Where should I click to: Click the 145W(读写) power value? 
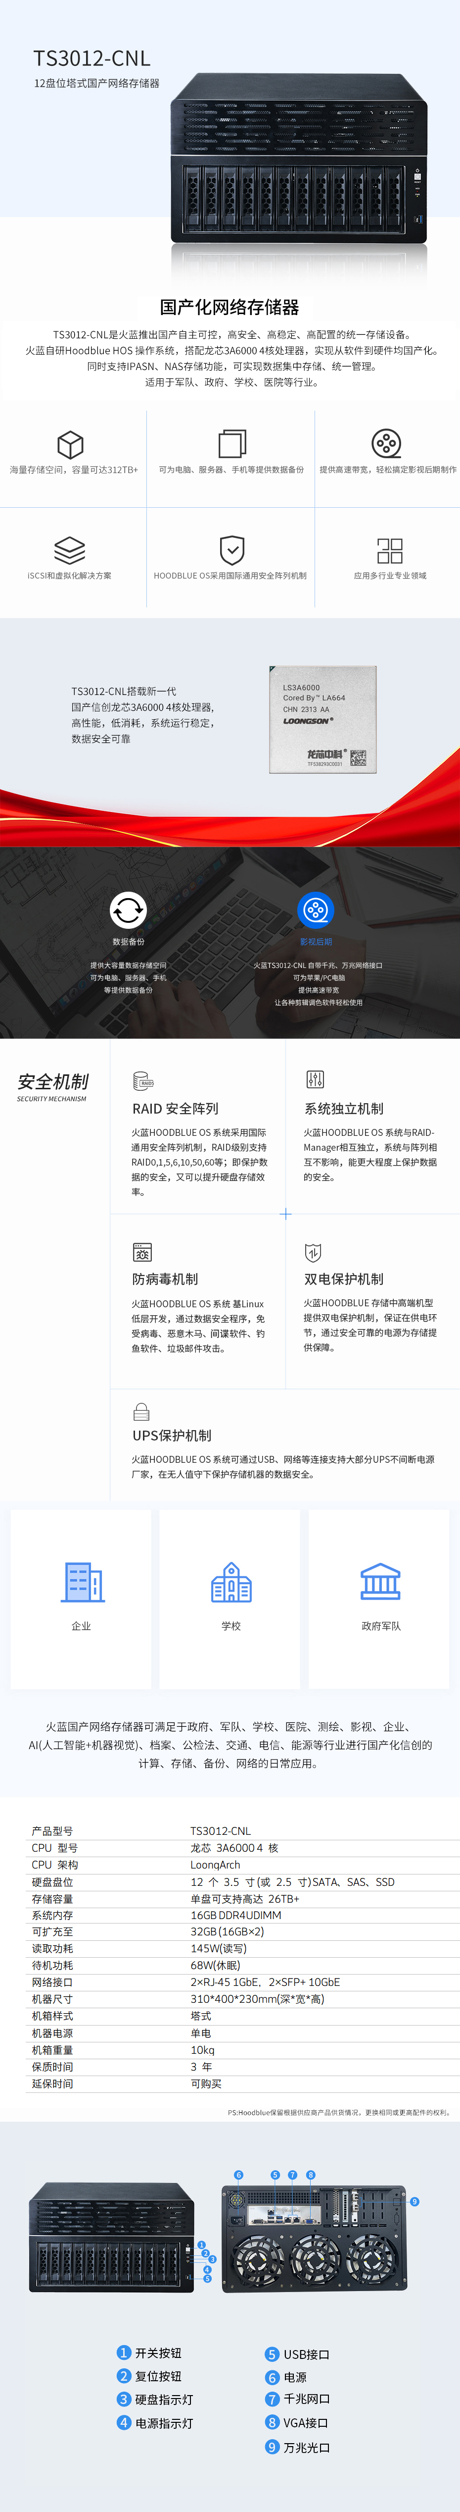coord(218,1948)
